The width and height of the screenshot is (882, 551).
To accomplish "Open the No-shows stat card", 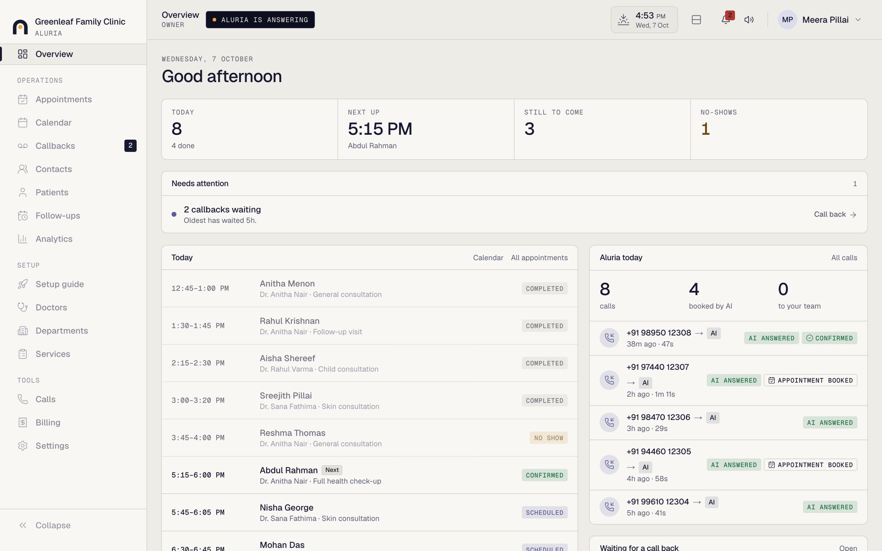I will pos(779,129).
